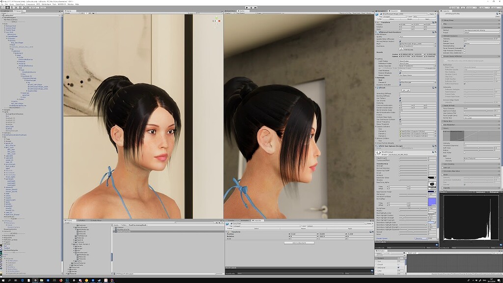
Task: Switch to the Navigation tab
Action: click(x=381, y=12)
